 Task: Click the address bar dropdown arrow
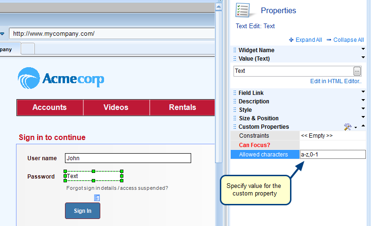2,34
